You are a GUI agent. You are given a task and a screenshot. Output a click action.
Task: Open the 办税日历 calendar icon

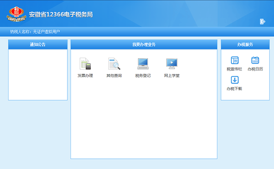255,60
